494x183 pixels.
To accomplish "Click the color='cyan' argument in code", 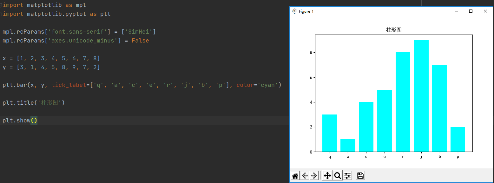I will coord(257,85).
